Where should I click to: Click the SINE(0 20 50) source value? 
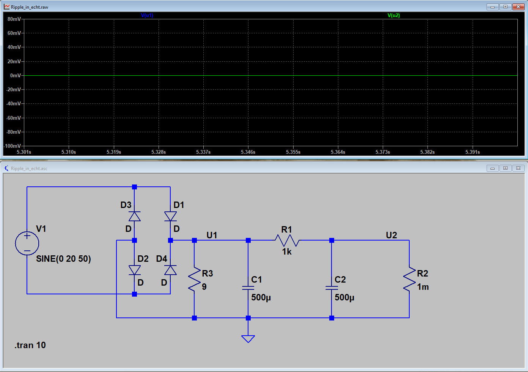[x=63, y=259]
